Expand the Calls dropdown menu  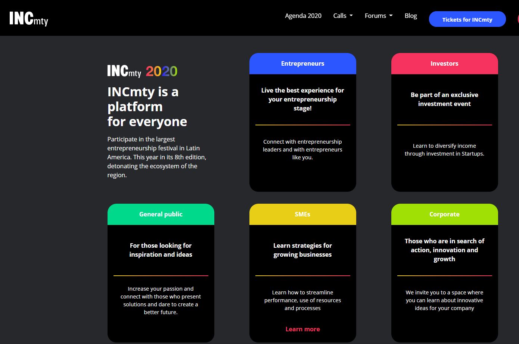(343, 16)
